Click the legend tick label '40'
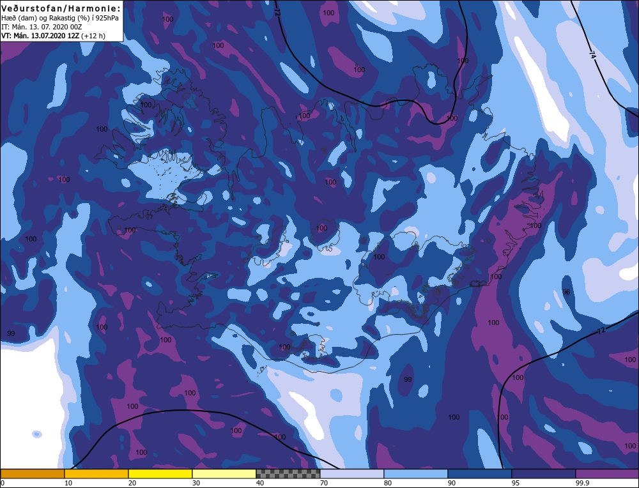 pos(260,483)
